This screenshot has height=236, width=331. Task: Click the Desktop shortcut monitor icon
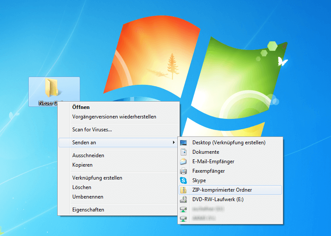point(183,143)
